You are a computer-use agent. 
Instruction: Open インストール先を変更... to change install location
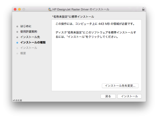click(x=120, y=86)
